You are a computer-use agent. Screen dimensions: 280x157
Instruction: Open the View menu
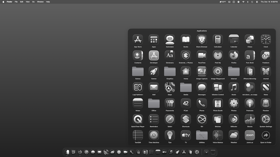coord(28,2)
